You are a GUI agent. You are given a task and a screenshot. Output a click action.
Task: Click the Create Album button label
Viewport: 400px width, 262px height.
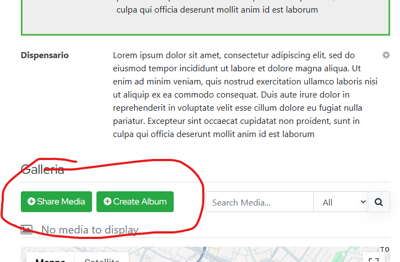(x=140, y=202)
